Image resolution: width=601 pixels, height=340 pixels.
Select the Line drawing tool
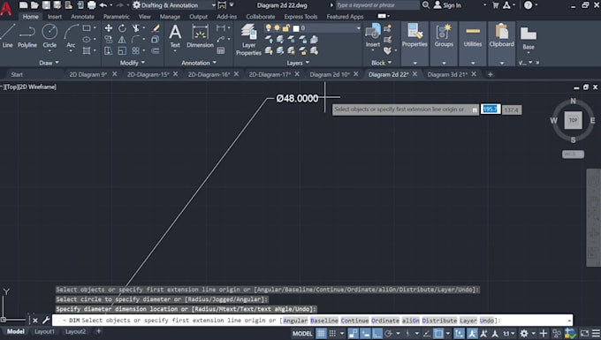(7, 35)
